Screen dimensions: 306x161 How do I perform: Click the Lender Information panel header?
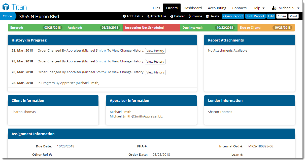[250, 101]
